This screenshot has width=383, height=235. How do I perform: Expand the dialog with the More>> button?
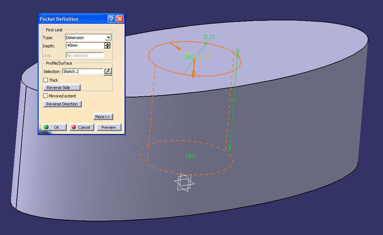point(103,117)
